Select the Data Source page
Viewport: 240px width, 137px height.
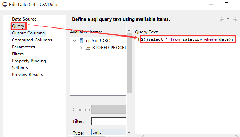[x=24, y=19]
